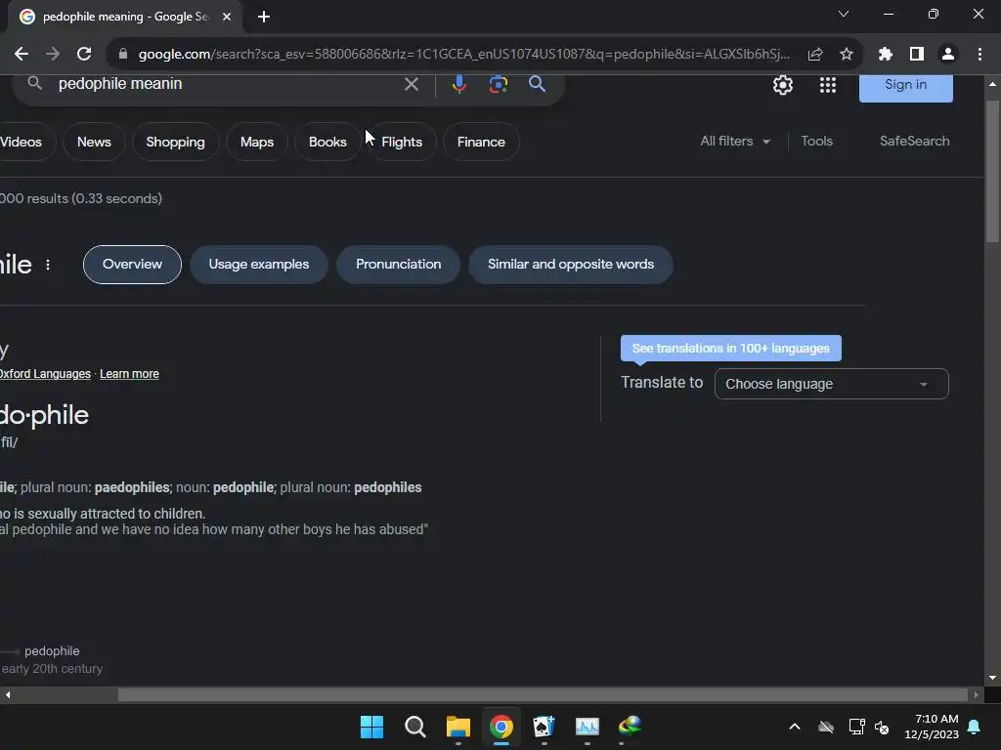Click the horizontal scrollbar thumb
1001x750 pixels.
543,694
